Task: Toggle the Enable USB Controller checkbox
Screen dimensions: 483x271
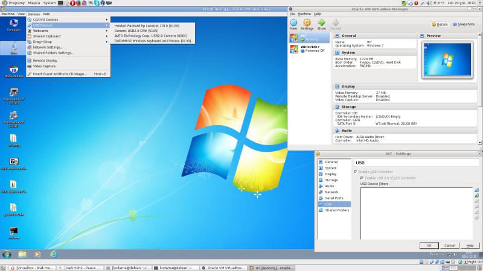Action: (355, 172)
